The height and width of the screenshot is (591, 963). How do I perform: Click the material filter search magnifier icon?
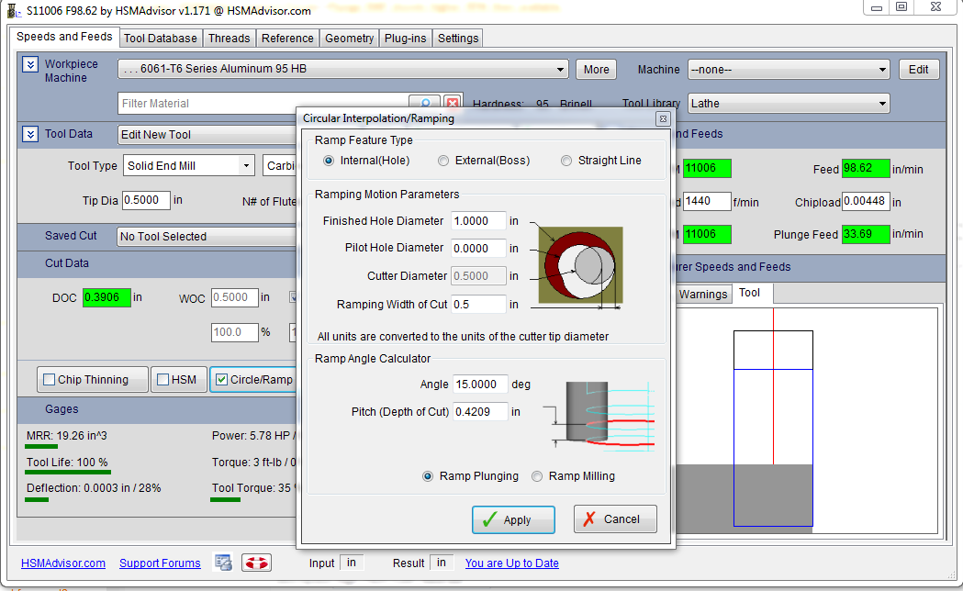click(x=425, y=104)
